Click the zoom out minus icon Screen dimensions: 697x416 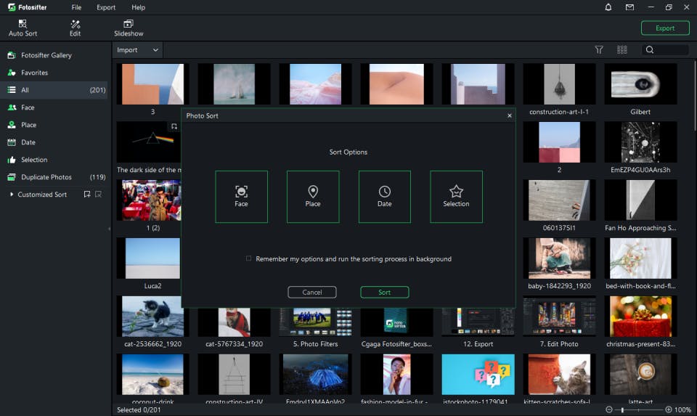[x=609, y=409]
